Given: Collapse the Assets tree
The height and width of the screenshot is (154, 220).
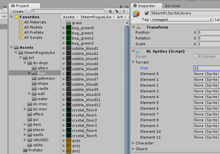Looking at the screenshot, I should point(12,47).
